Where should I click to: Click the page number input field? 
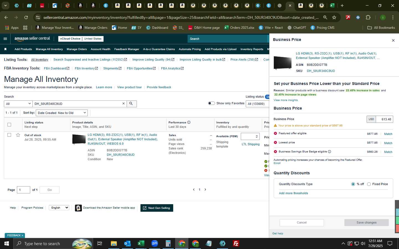24,190
